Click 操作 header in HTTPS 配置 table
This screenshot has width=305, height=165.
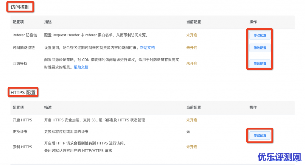point(253,108)
